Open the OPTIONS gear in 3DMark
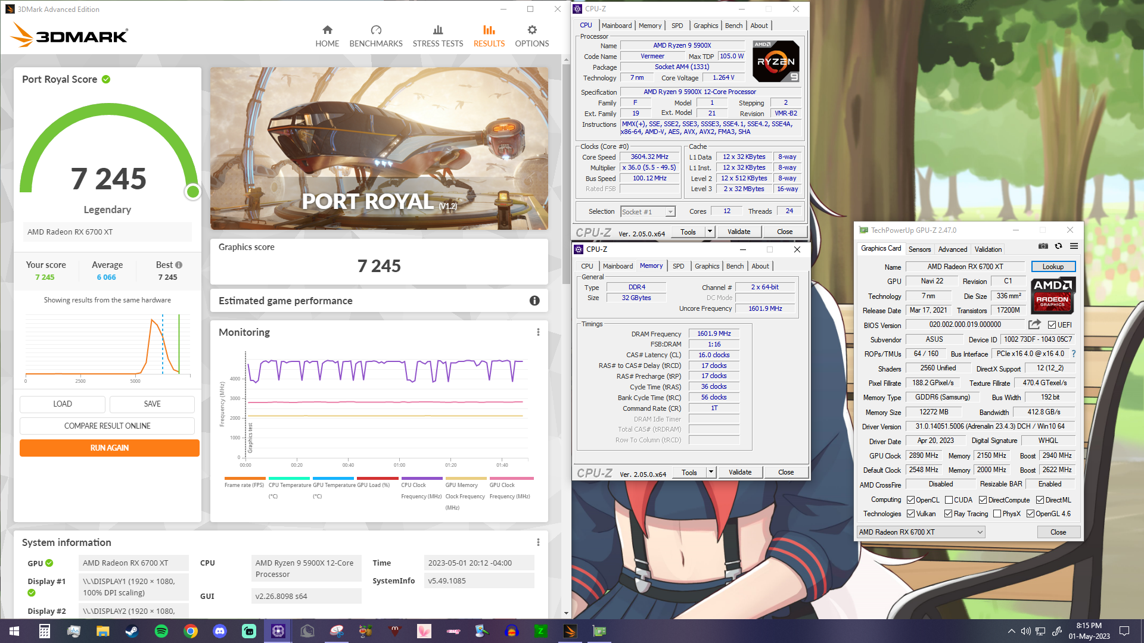This screenshot has width=1144, height=643. click(x=532, y=36)
